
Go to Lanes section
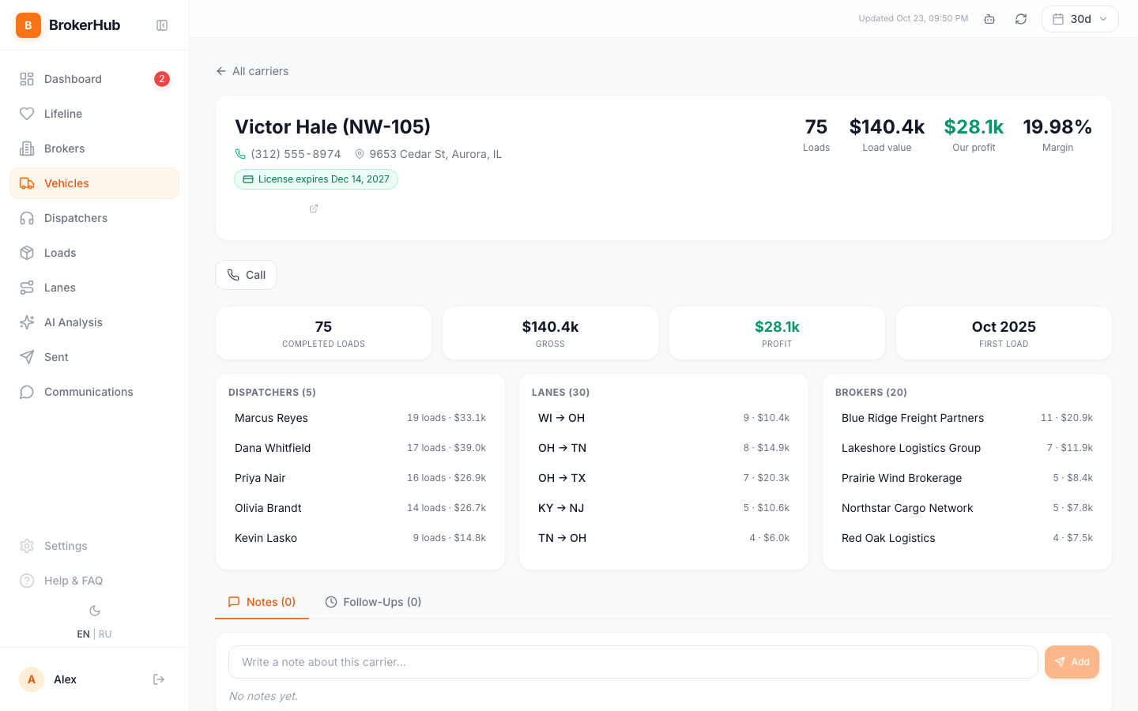(95, 288)
